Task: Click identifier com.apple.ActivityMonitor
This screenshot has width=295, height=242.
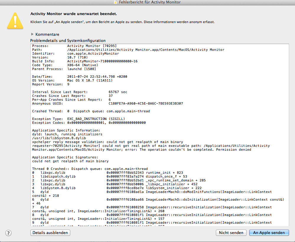Action: [x=93, y=54]
